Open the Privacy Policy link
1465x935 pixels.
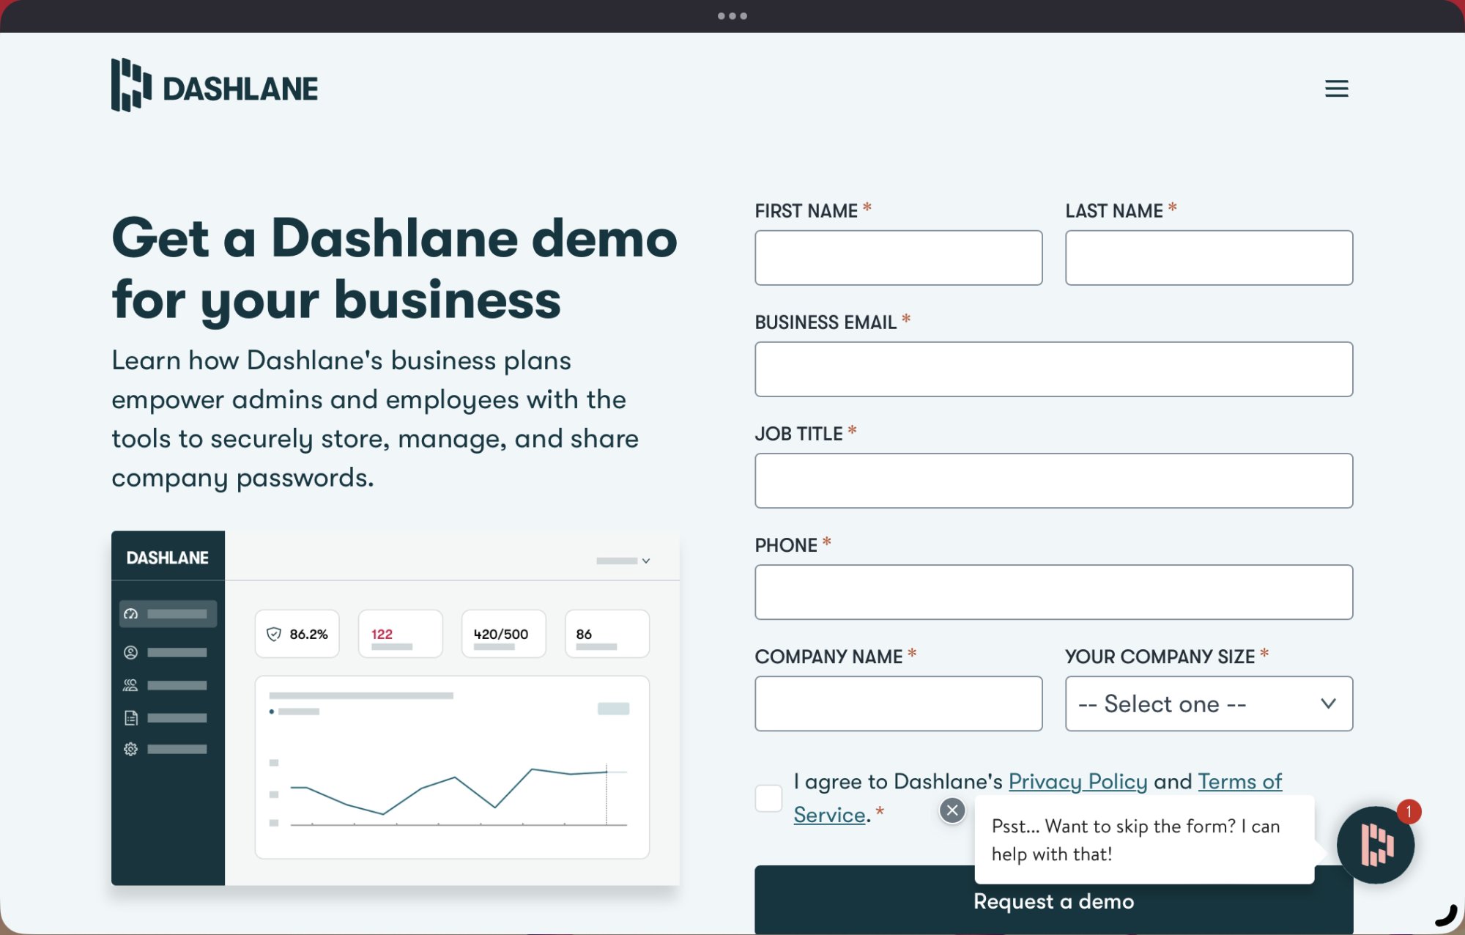(x=1078, y=782)
